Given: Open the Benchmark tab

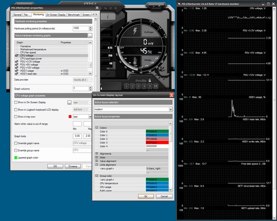Looking at the screenshot, I should [x=74, y=15].
